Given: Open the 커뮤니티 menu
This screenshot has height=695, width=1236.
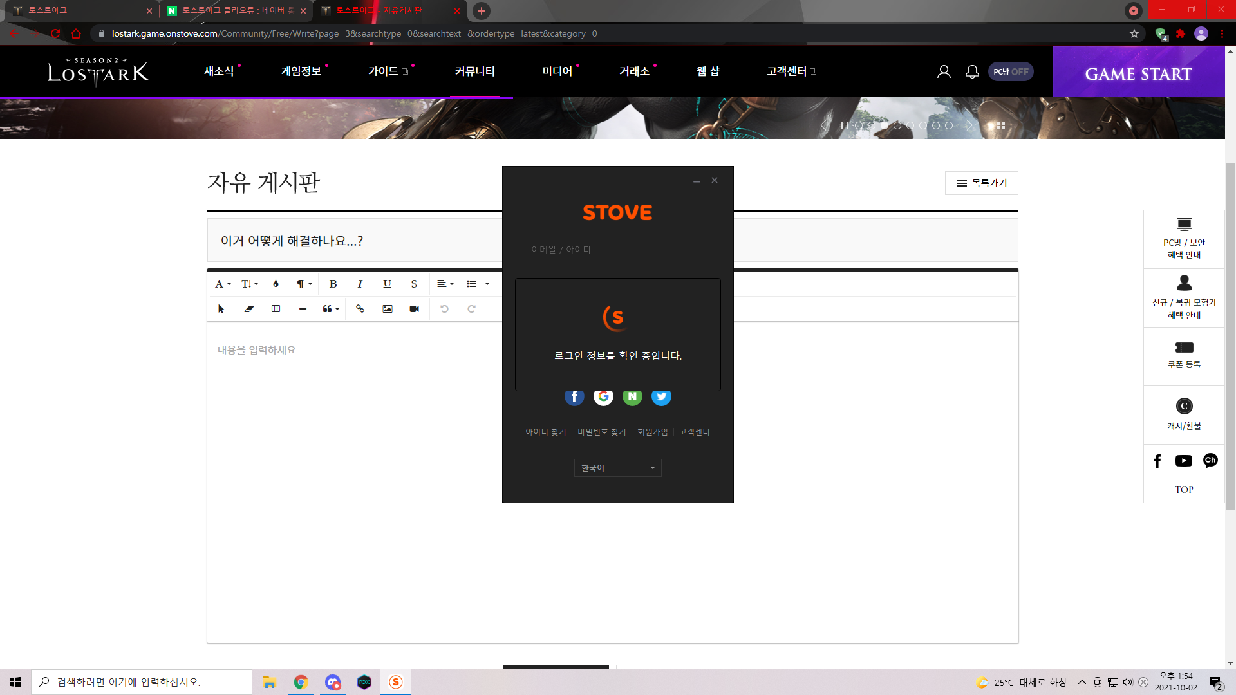Looking at the screenshot, I should tap(474, 71).
